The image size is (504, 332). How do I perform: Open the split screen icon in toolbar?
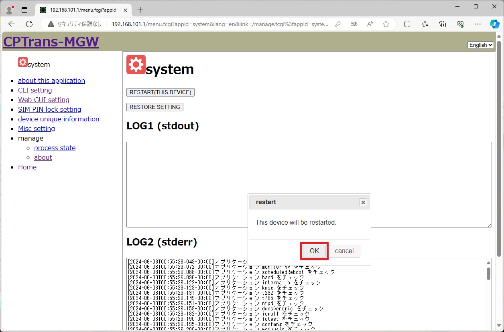(x=407, y=24)
